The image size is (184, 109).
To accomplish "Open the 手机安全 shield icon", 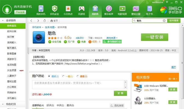I will pyautogui.click(x=55, y=8).
